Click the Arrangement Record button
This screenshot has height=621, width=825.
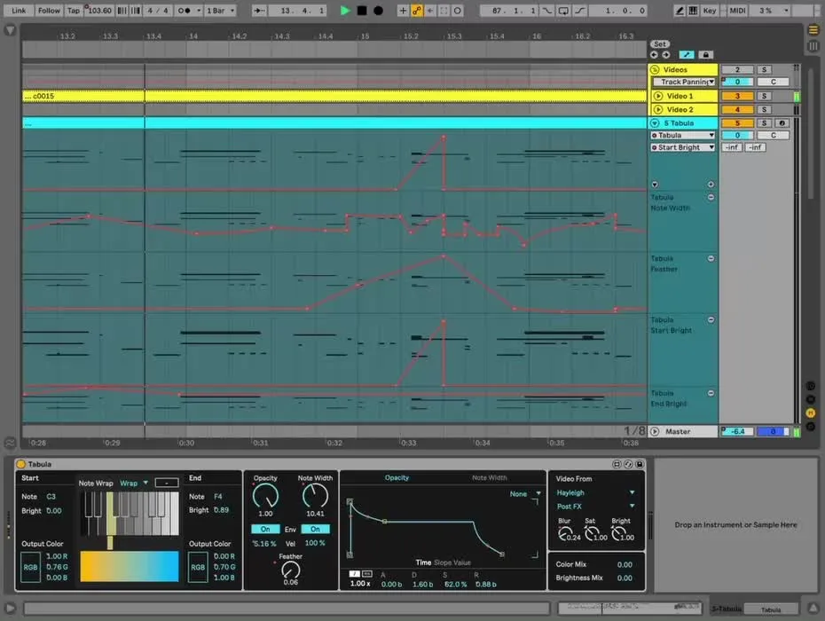click(379, 11)
